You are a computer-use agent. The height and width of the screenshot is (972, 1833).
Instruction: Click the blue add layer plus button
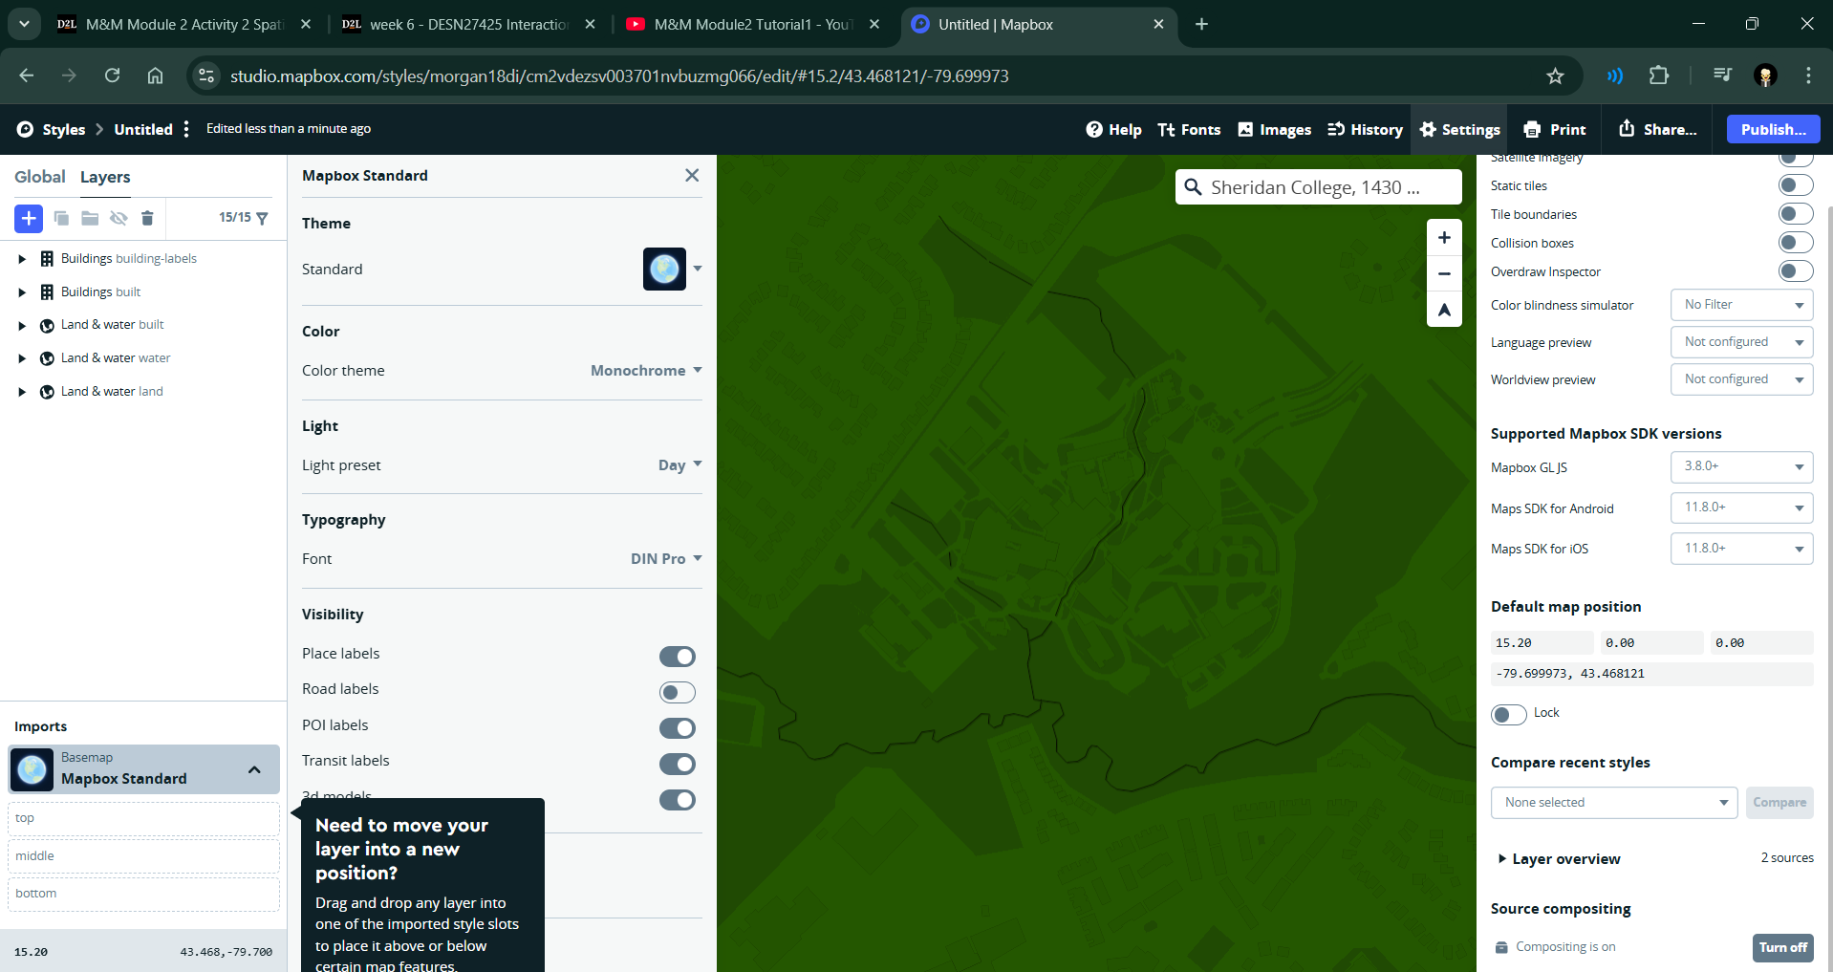pyautogui.click(x=29, y=218)
